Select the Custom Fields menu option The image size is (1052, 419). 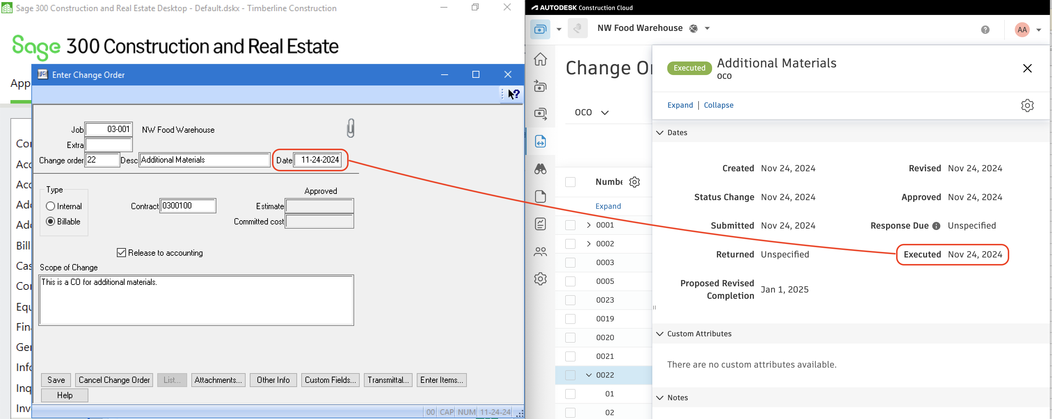330,380
